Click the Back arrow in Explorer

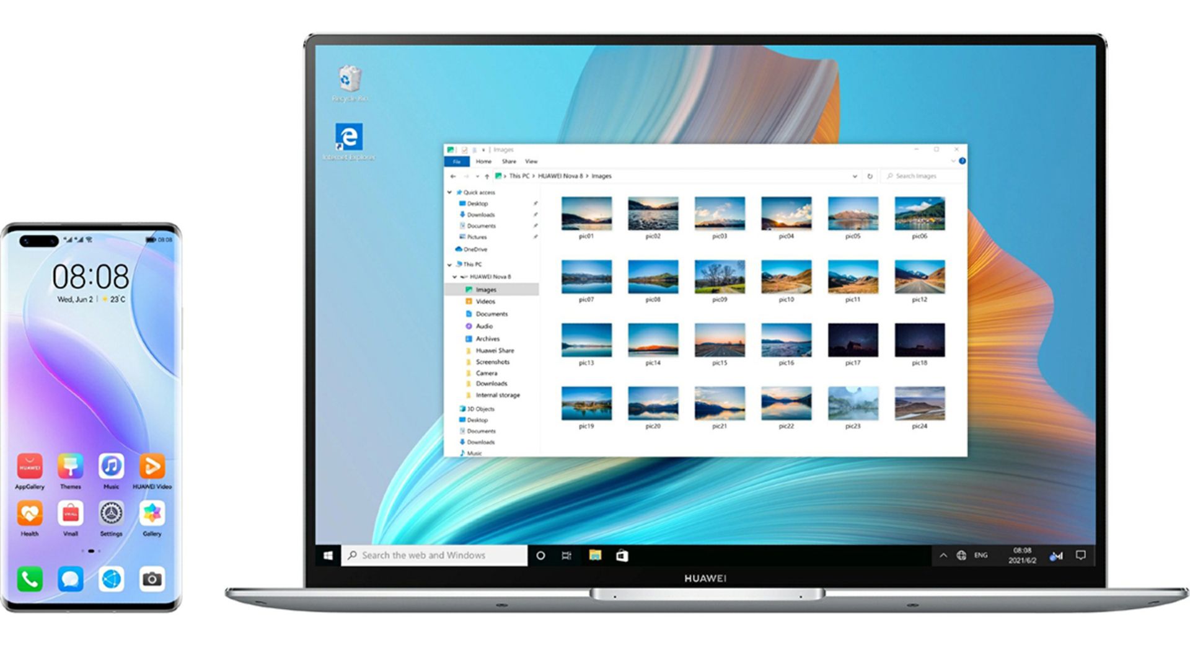click(x=453, y=176)
